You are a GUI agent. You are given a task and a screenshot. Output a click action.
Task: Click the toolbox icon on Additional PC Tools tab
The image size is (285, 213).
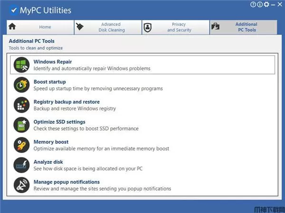215,27
